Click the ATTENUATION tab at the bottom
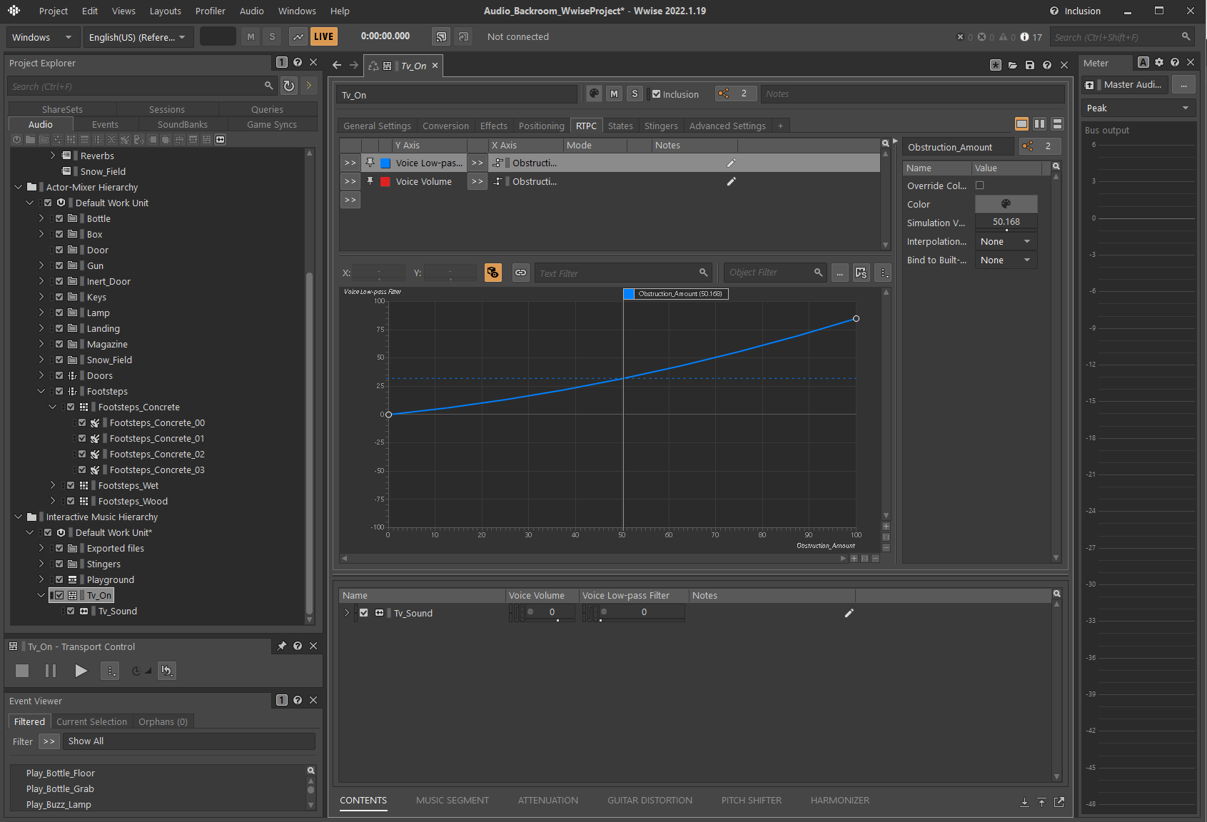1207x822 pixels. (x=547, y=800)
